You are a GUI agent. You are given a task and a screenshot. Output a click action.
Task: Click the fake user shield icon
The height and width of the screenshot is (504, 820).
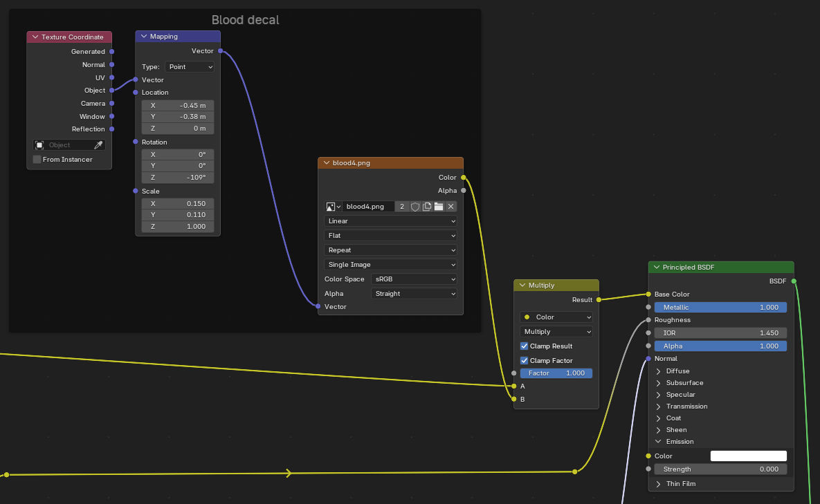[415, 207]
